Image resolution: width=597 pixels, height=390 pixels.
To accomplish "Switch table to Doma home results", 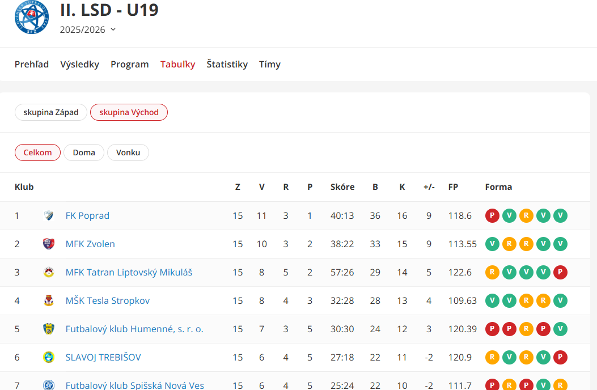I will coord(84,152).
